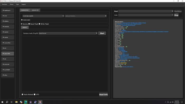Open the Factory Lock /Frp/ID dropdown
The image size is (185, 104).
click(68, 33)
